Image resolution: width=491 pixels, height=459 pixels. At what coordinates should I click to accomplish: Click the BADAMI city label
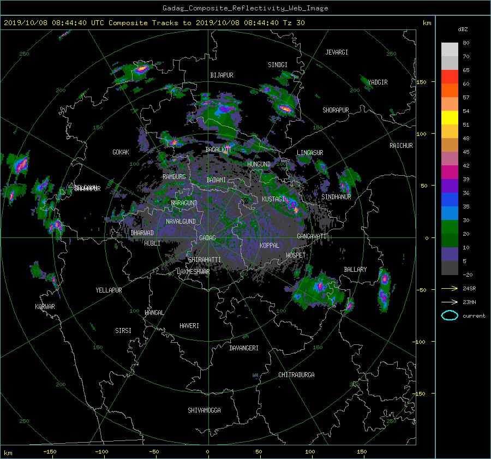point(216,180)
